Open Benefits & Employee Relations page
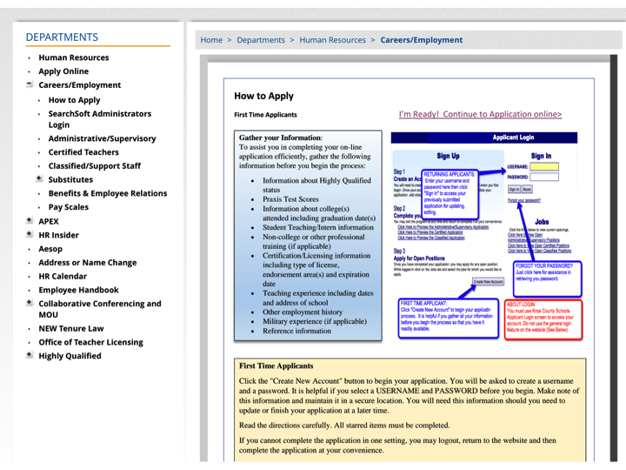The image size is (626, 470). coord(108,193)
